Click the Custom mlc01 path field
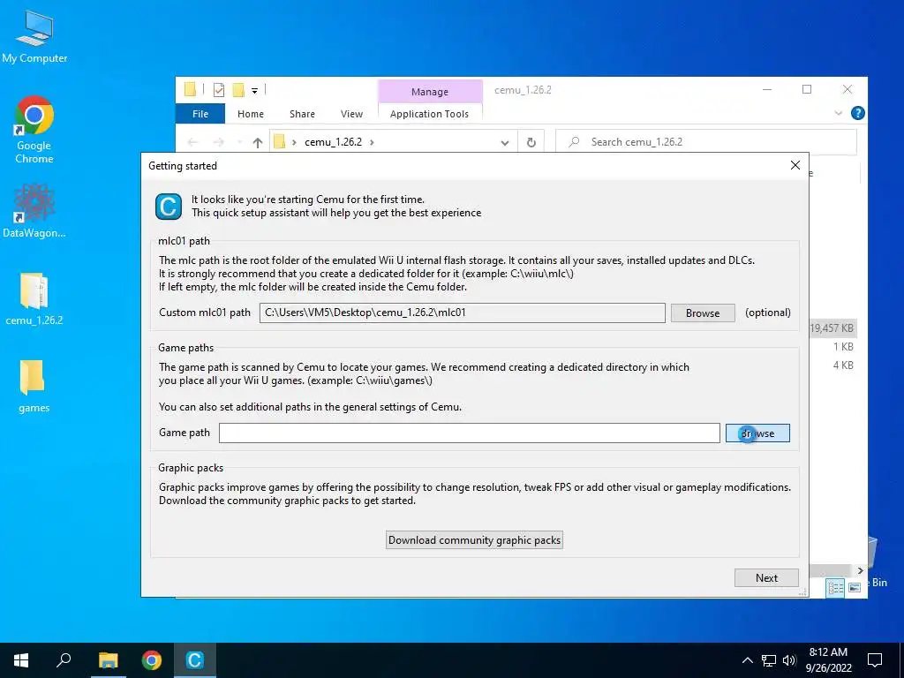The height and width of the screenshot is (678, 904). [463, 313]
